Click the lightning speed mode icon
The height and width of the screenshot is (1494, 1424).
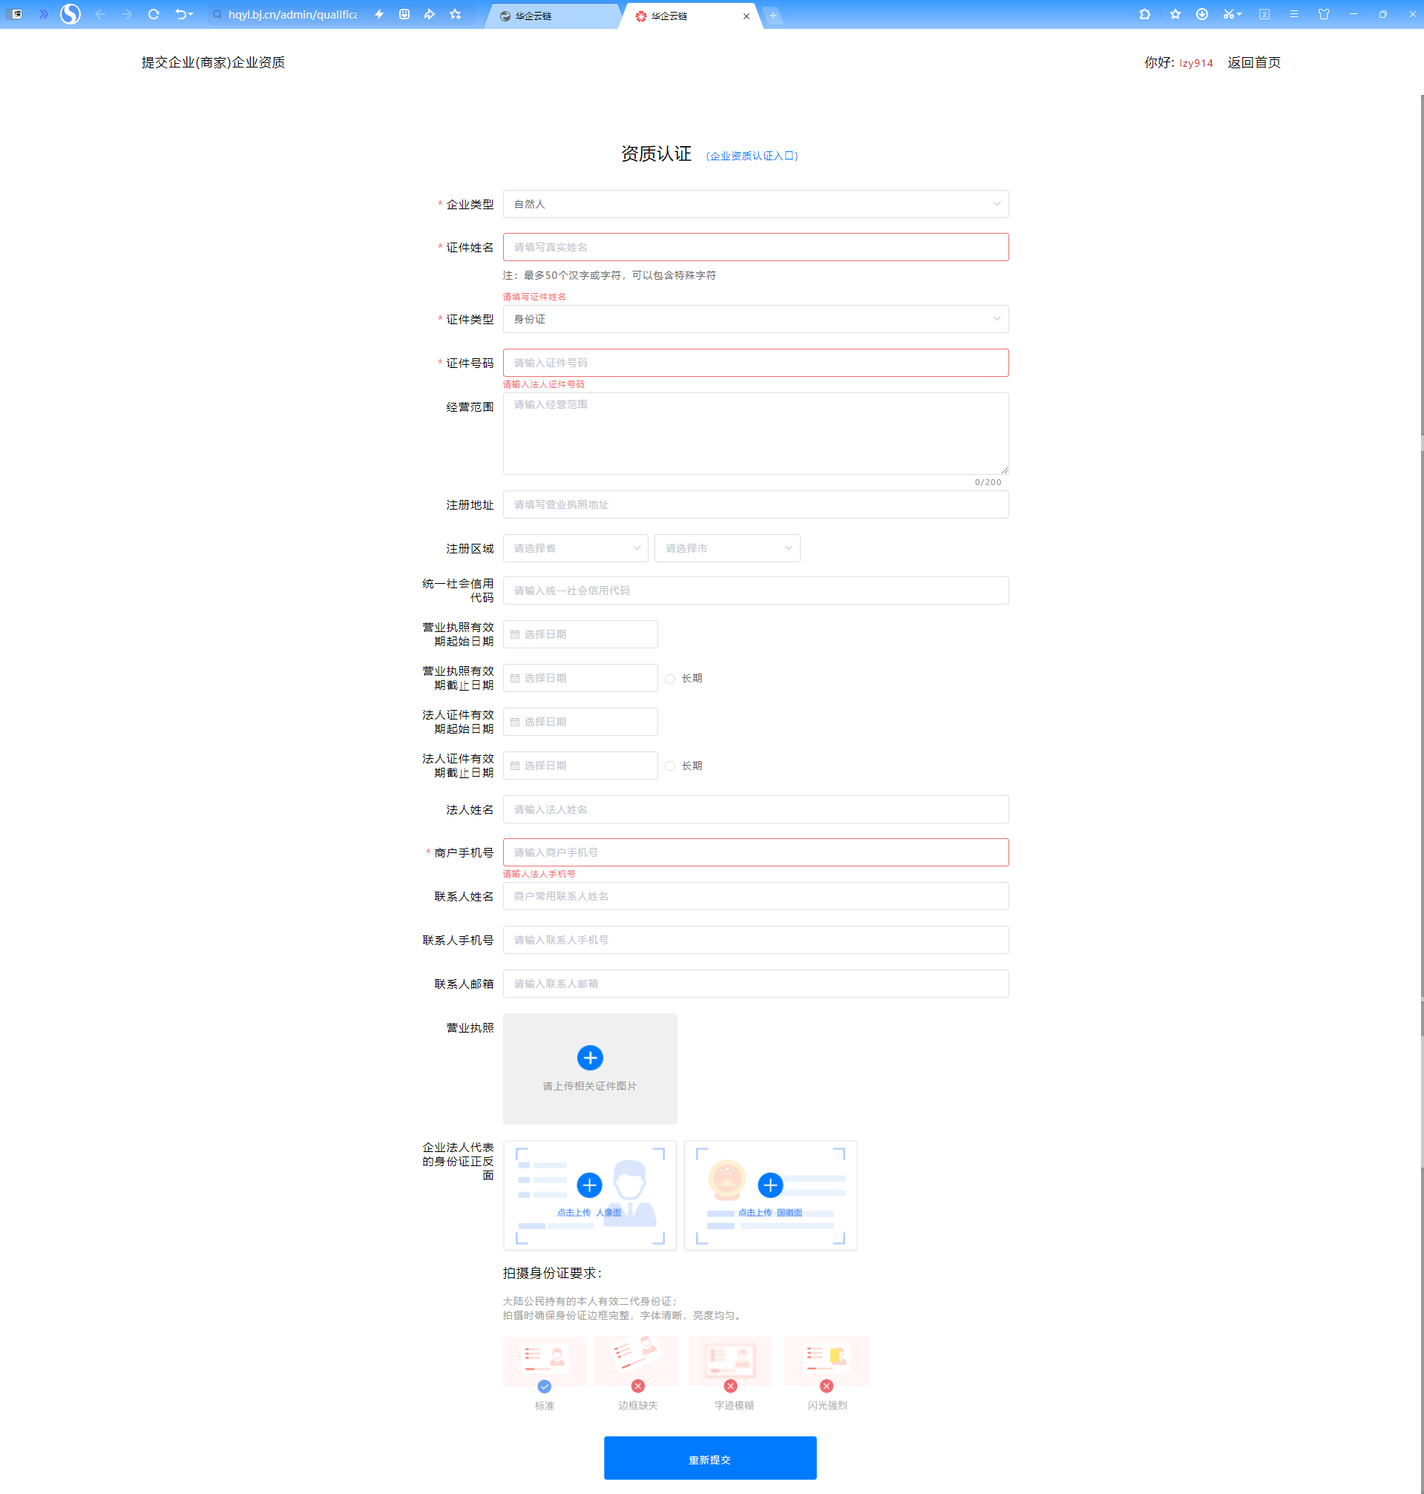(378, 14)
